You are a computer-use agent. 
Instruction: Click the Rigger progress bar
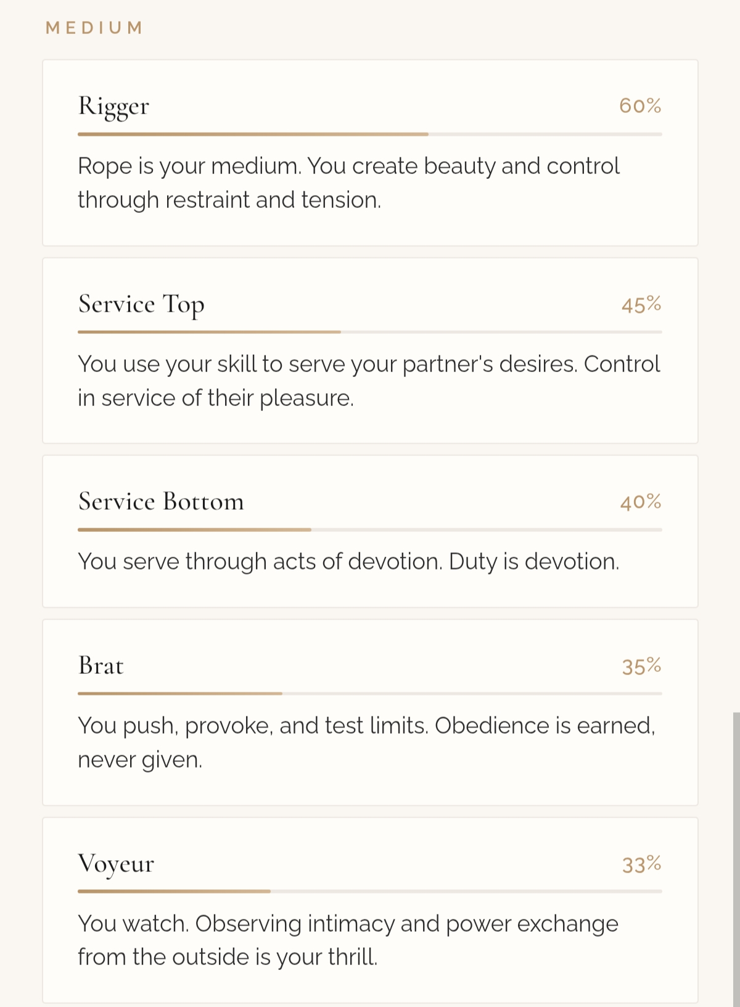tap(369, 134)
